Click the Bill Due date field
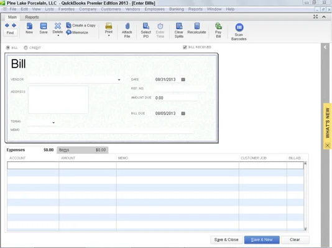 click(165, 113)
